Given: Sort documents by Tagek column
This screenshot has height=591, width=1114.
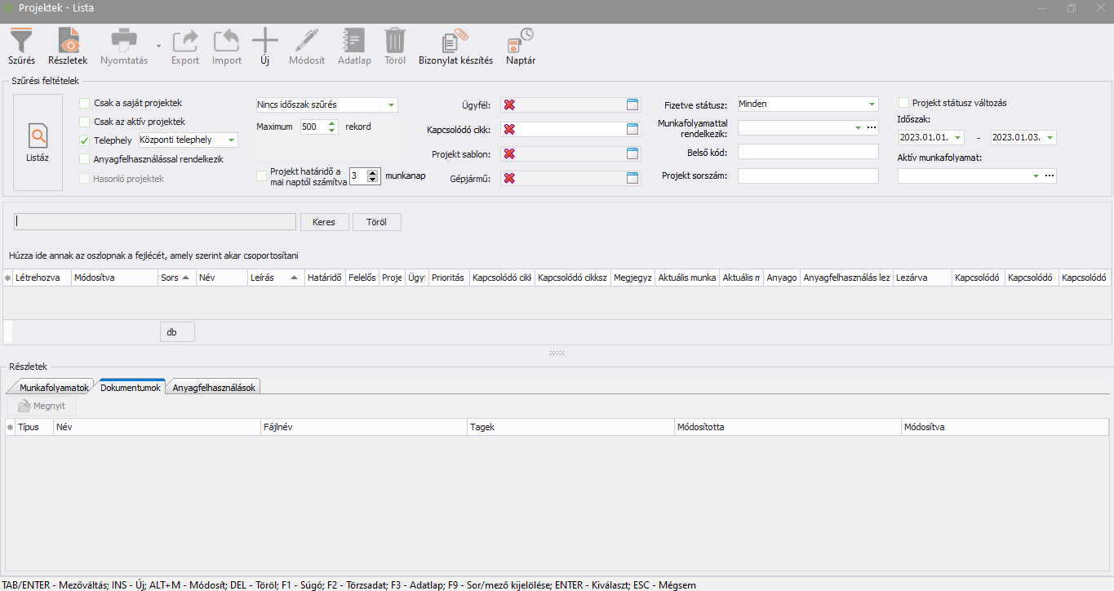Looking at the screenshot, I should point(570,427).
